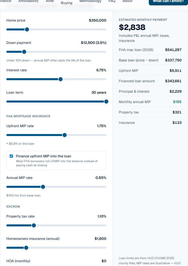
Task: Open the Methodology nav item
Action: (90, 1)
